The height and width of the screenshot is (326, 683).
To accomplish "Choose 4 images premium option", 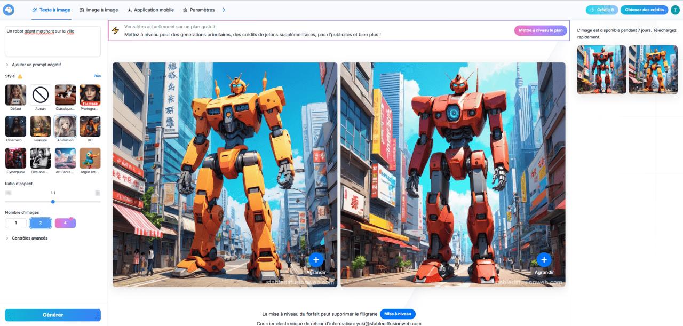I will click(x=65, y=223).
